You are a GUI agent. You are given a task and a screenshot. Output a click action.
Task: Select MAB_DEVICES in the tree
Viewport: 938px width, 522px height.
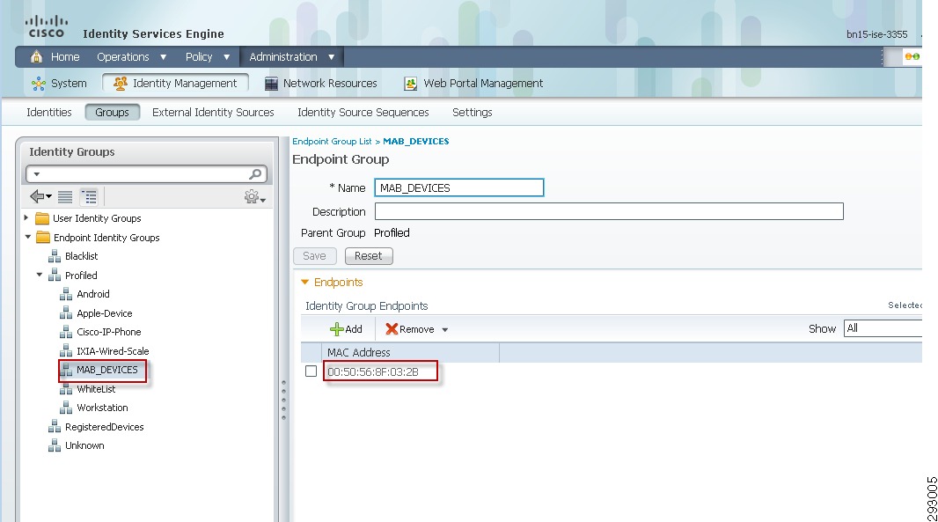coord(107,370)
